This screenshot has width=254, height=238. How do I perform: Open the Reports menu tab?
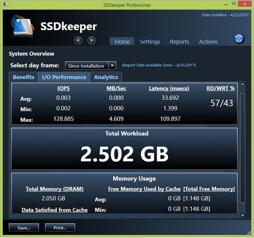179,41
